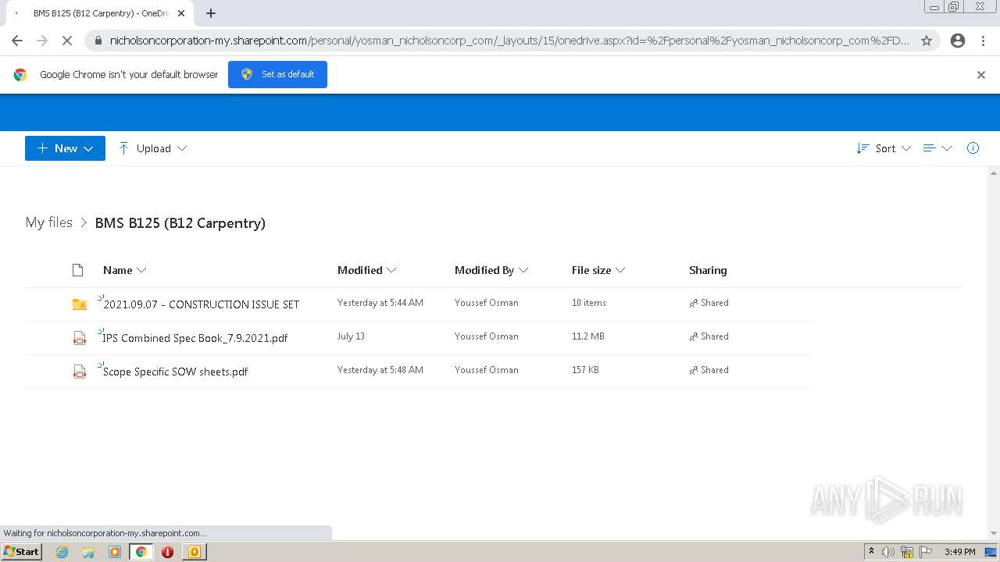Launch Internet Explorer from taskbar
The image size is (1000, 562).
pyautogui.click(x=62, y=552)
